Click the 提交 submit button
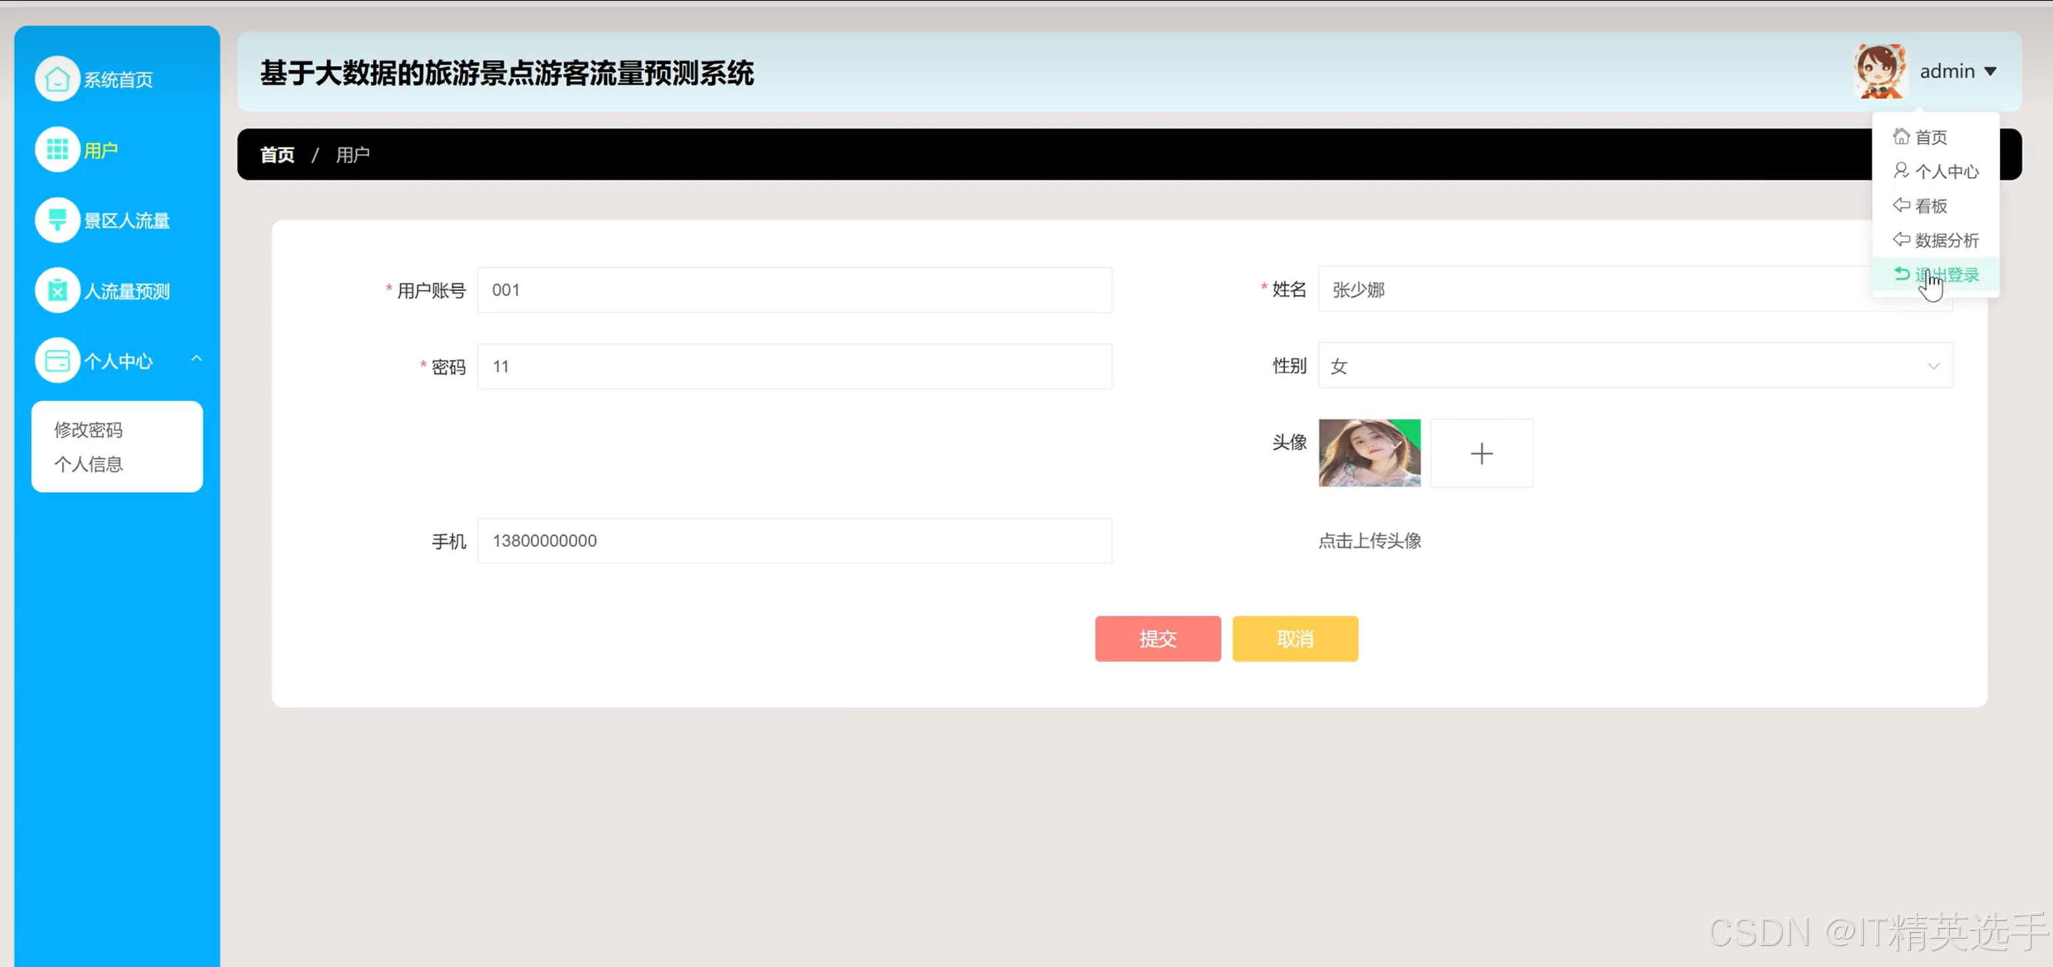This screenshot has height=967, width=2053. [1157, 639]
